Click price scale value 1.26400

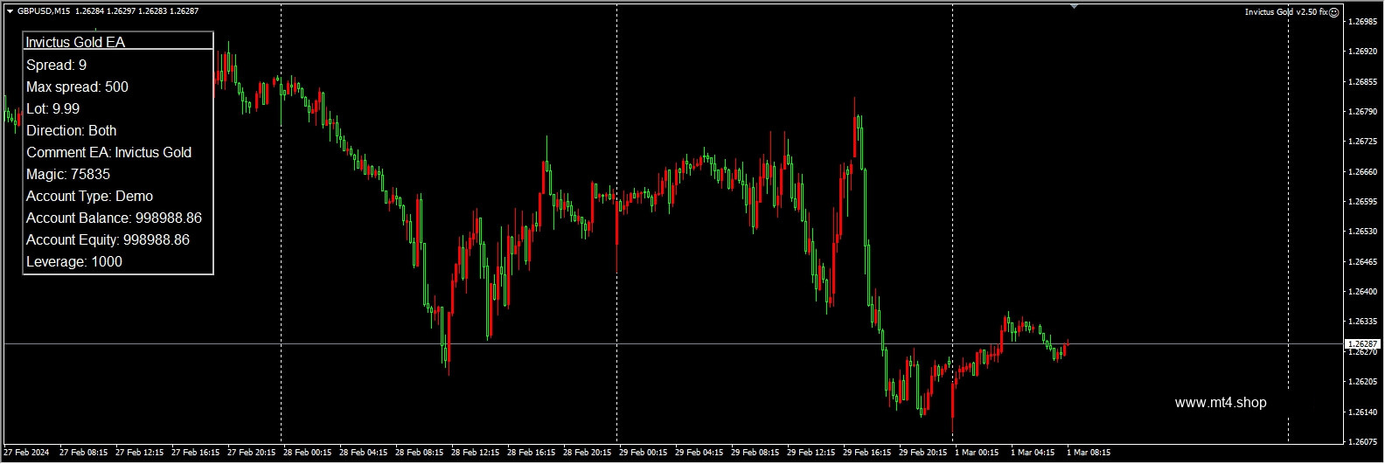(1364, 291)
